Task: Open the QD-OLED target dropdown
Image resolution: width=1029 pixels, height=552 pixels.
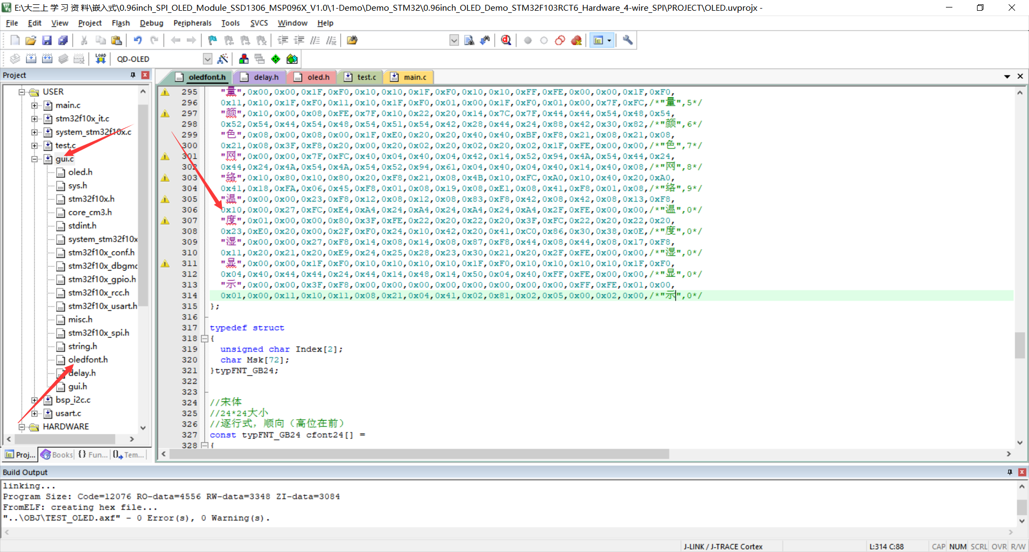Action: [x=207, y=59]
